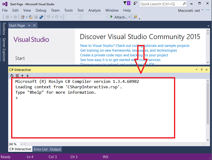Click the Visual Studio logo icon
The width and height of the screenshot is (212, 160).
point(5,4)
